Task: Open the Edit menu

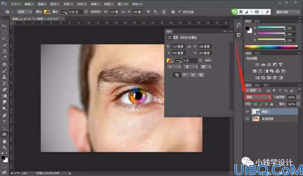Action: 29,4
